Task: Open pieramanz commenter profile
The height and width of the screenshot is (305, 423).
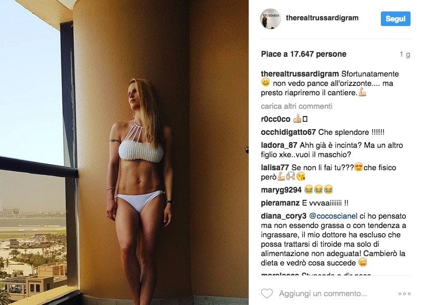Action: tap(280, 203)
